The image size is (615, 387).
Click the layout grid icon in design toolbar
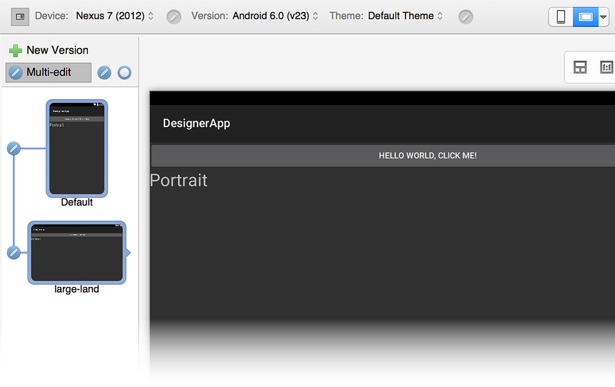tap(580, 67)
